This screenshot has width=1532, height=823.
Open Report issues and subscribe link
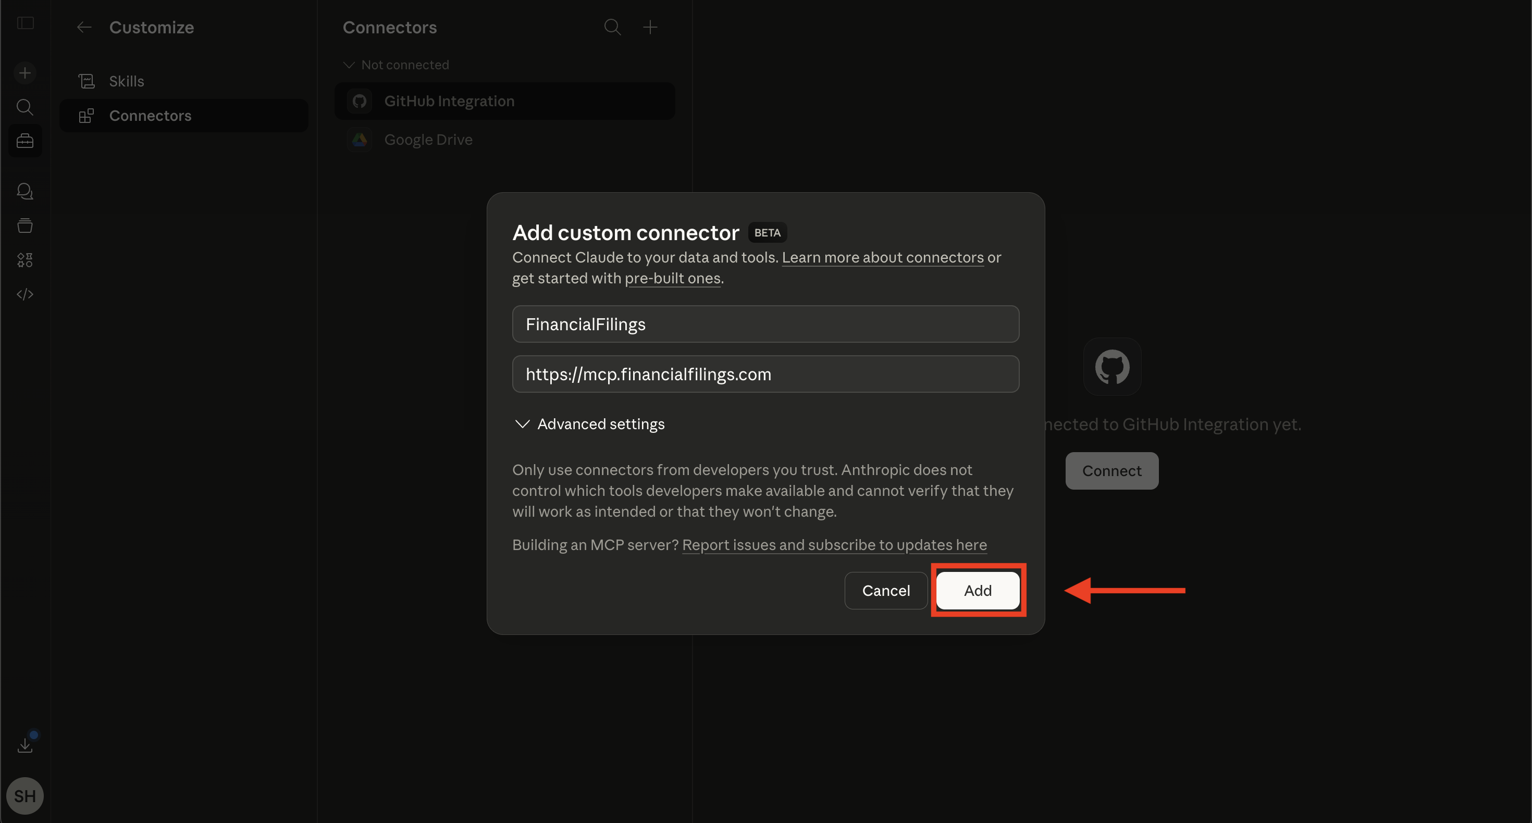[x=834, y=545]
